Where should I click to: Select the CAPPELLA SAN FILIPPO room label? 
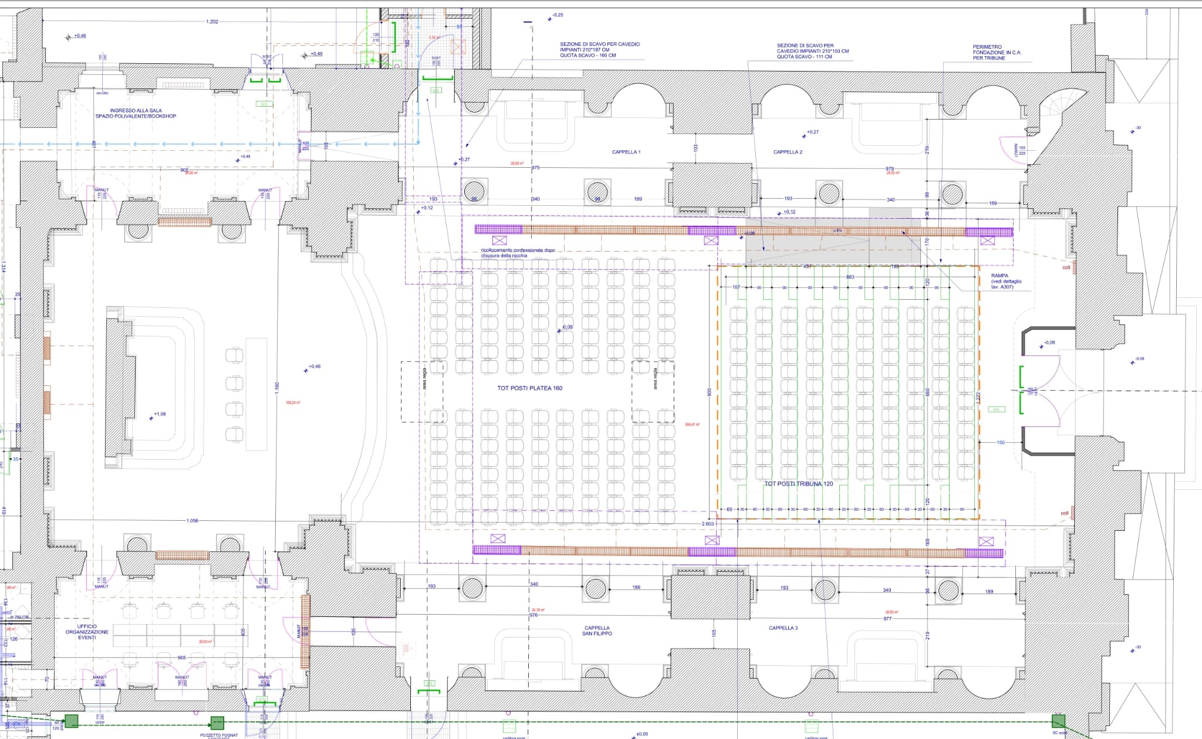click(x=597, y=630)
